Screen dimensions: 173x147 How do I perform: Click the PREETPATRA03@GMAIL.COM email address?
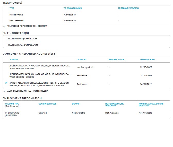(x=22, y=39)
